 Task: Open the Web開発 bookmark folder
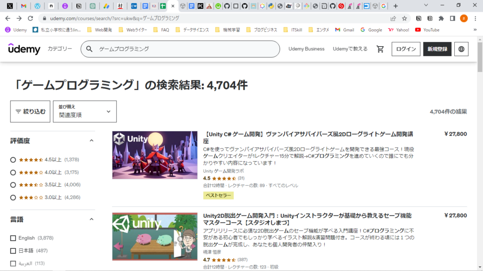(x=99, y=30)
